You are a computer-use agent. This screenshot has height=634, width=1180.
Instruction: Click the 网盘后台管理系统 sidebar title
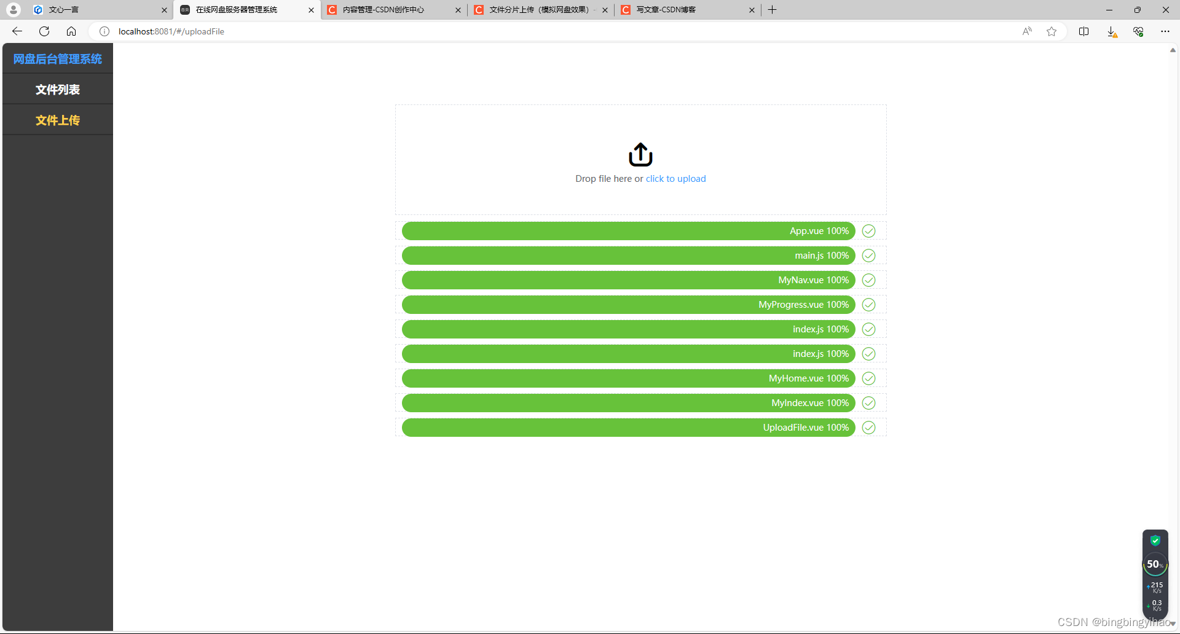click(58, 59)
